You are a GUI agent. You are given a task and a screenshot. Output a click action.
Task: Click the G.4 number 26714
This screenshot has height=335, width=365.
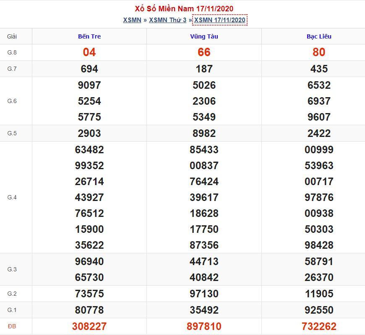[89, 182]
